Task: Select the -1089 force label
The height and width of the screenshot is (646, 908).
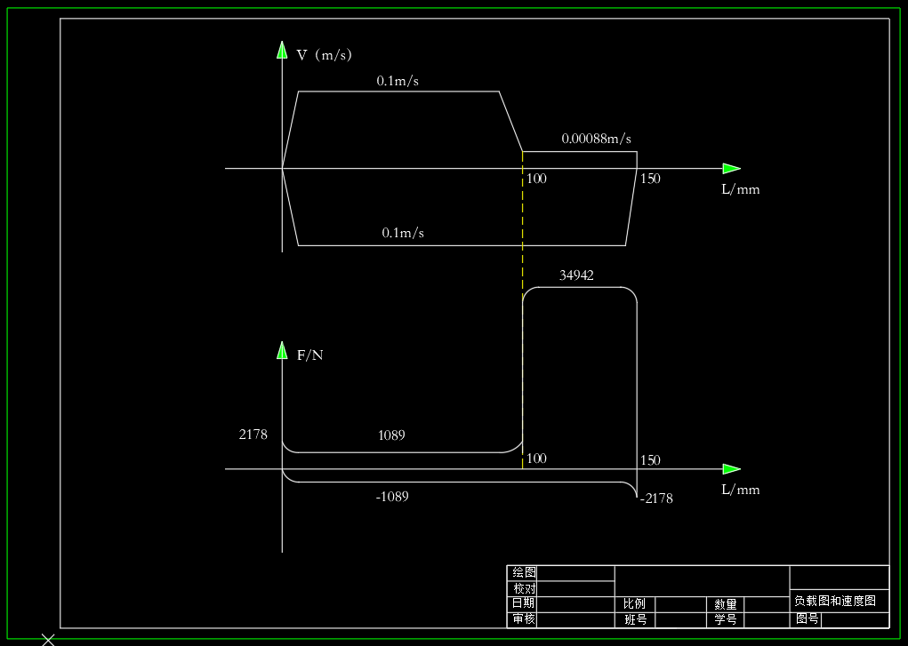Action: 392,497
